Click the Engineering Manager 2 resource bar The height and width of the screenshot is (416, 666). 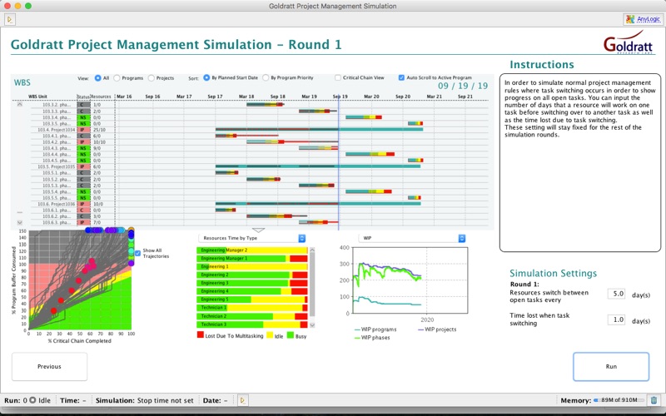[x=252, y=250]
